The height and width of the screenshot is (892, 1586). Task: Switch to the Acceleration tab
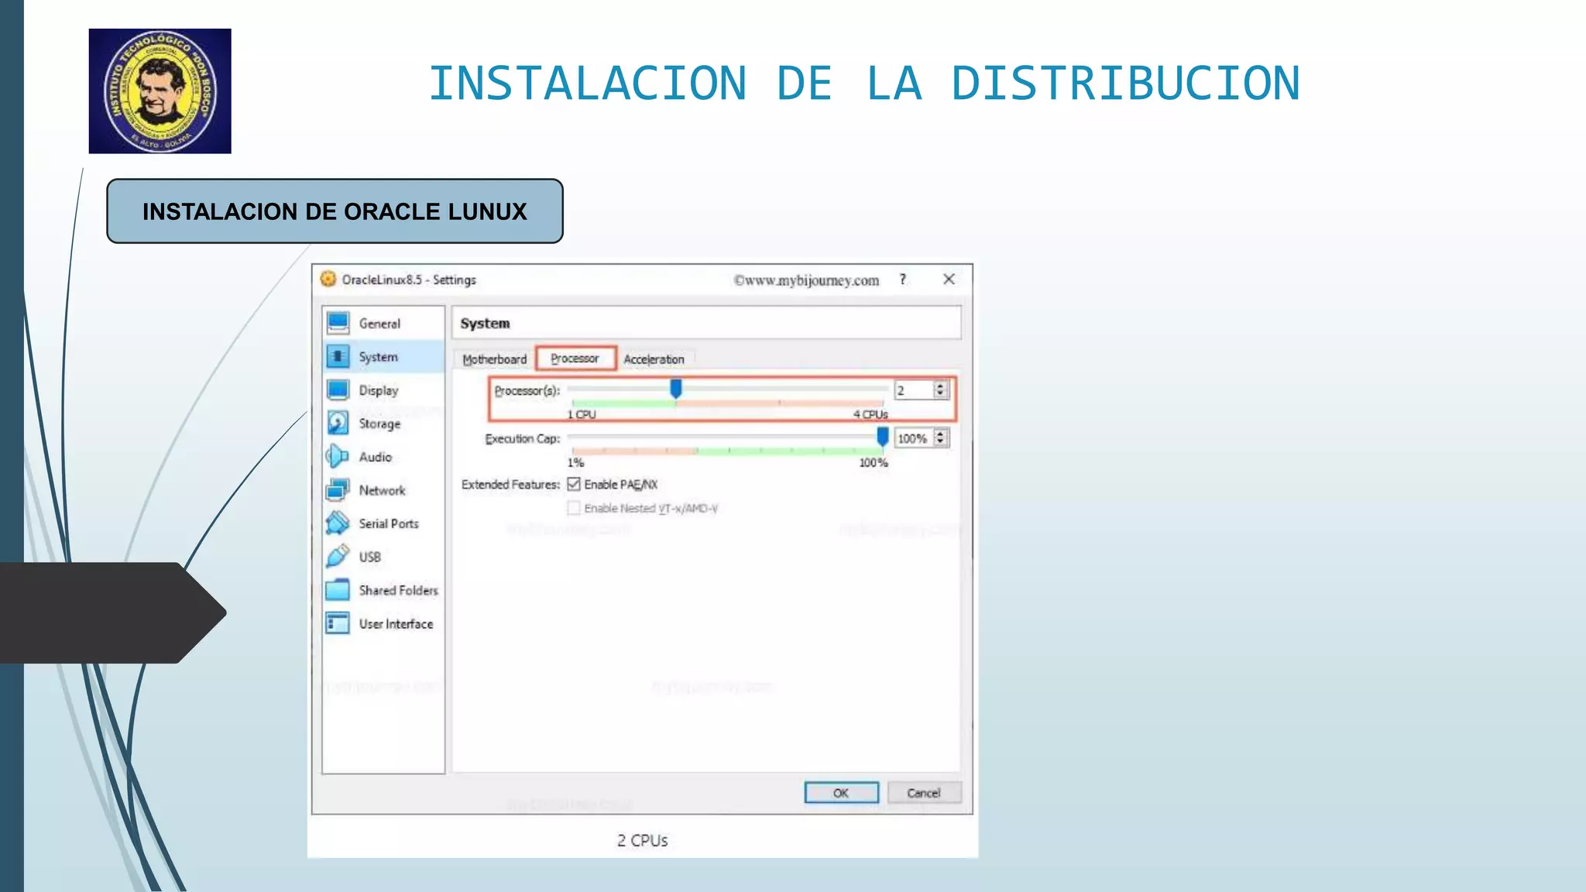[x=654, y=359]
